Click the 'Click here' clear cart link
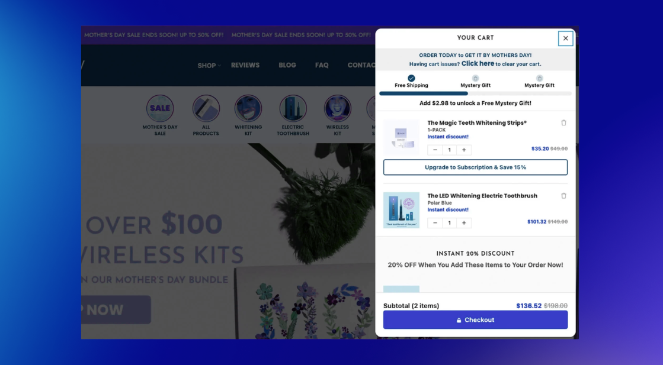Image resolution: width=663 pixels, height=365 pixels. point(478,64)
